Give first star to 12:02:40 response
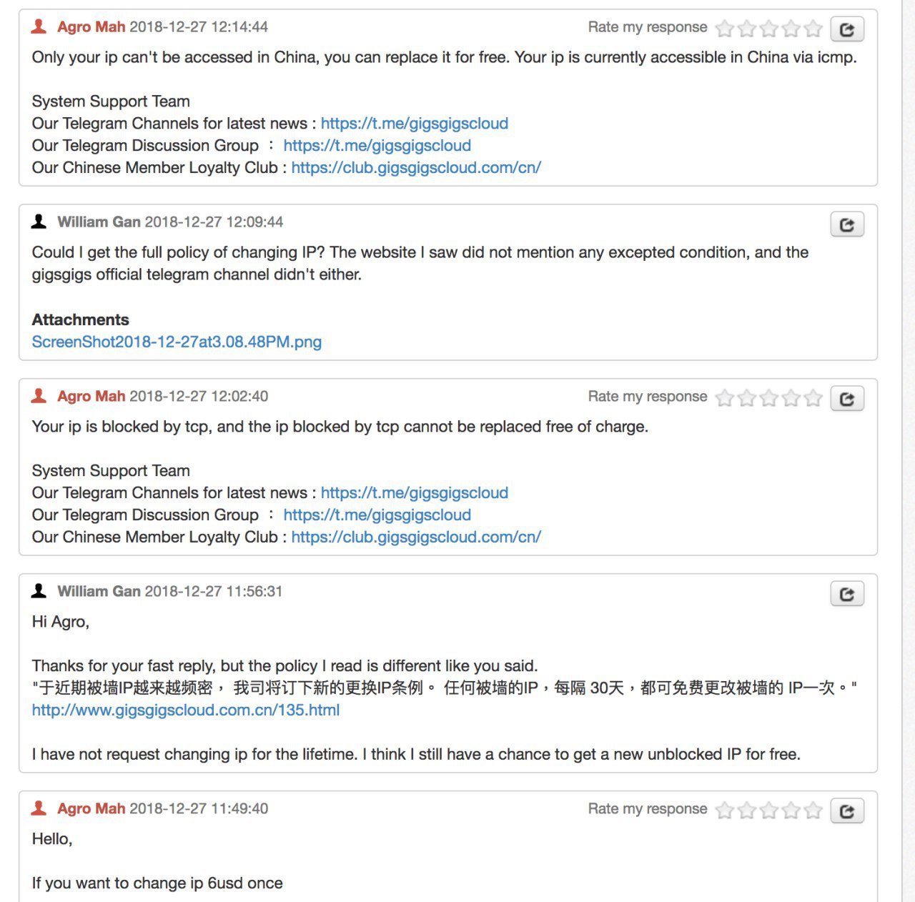This screenshot has width=915, height=902. [x=725, y=398]
